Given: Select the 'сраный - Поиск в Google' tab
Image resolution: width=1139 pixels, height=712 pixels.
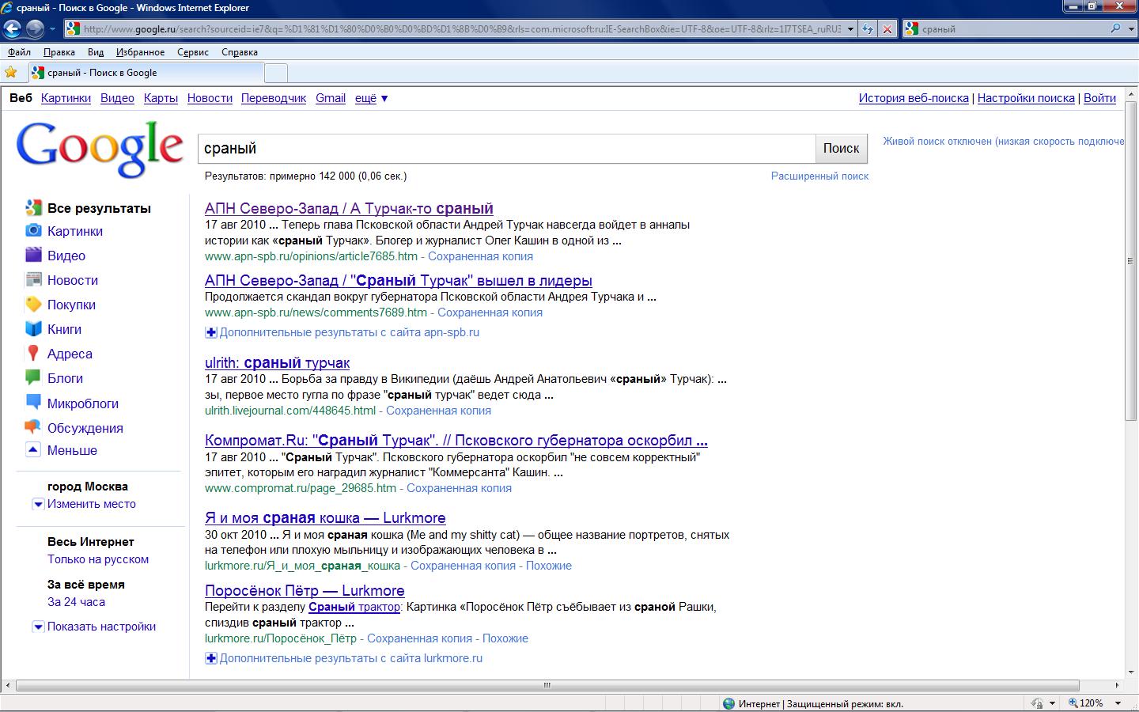Looking at the screenshot, I should click(146, 73).
